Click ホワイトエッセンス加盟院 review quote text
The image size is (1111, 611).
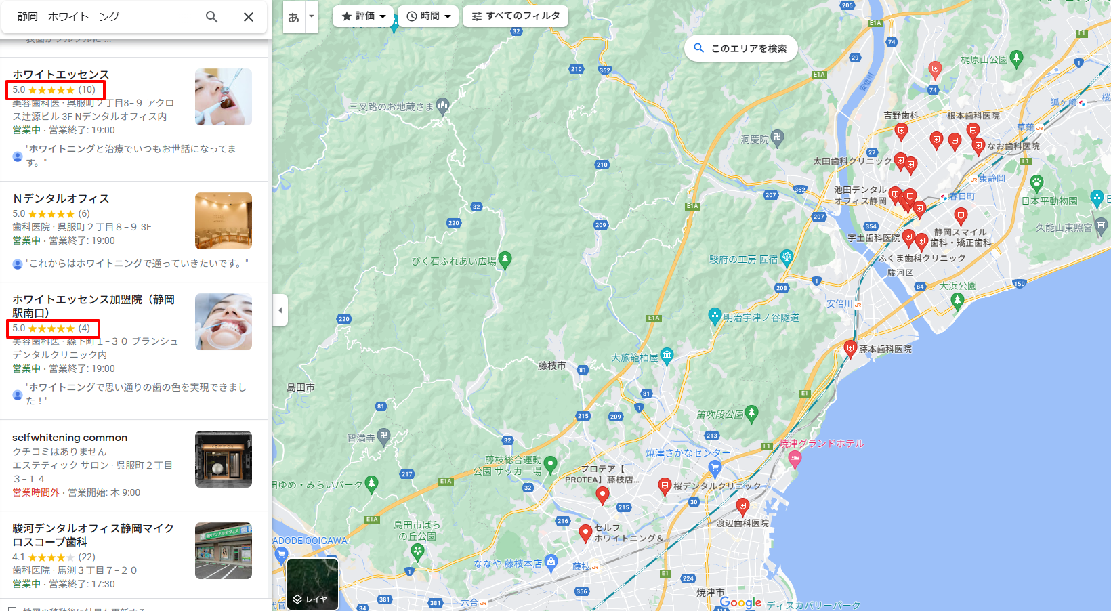pyautogui.click(x=136, y=394)
